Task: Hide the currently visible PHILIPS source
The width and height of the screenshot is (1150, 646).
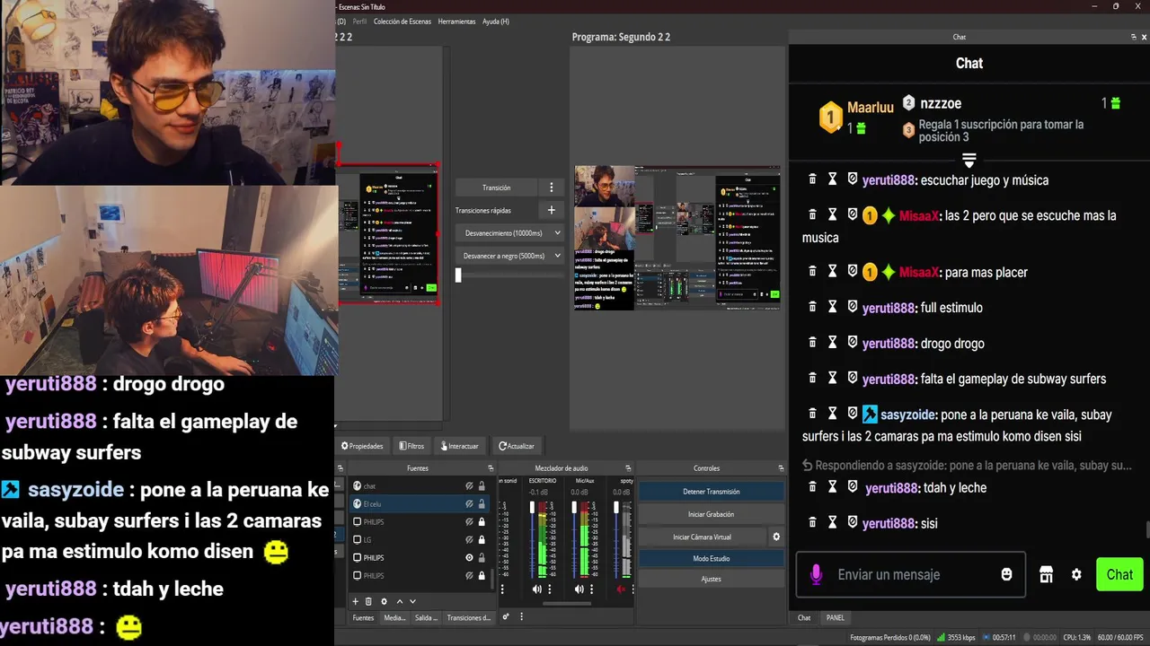Action: (x=469, y=557)
